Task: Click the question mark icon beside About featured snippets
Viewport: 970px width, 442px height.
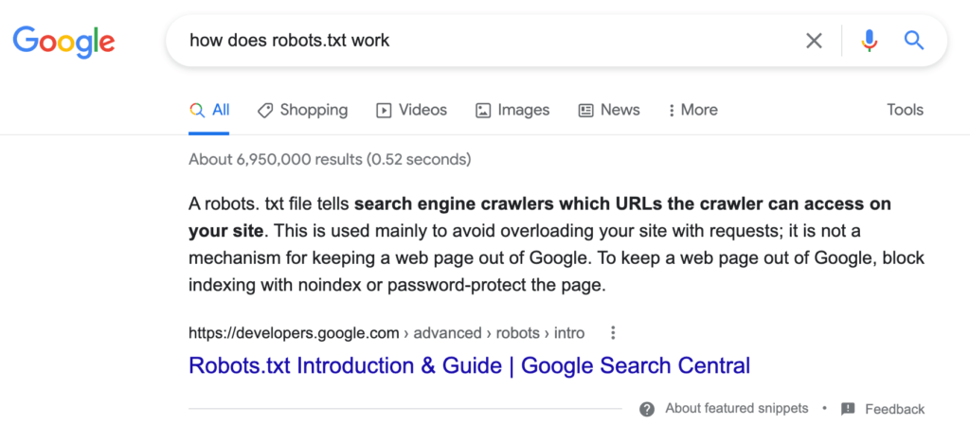Action: (x=647, y=409)
